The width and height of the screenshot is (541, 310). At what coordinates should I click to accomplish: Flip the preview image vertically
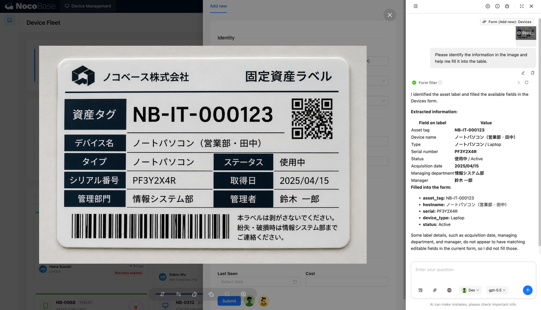162,294
